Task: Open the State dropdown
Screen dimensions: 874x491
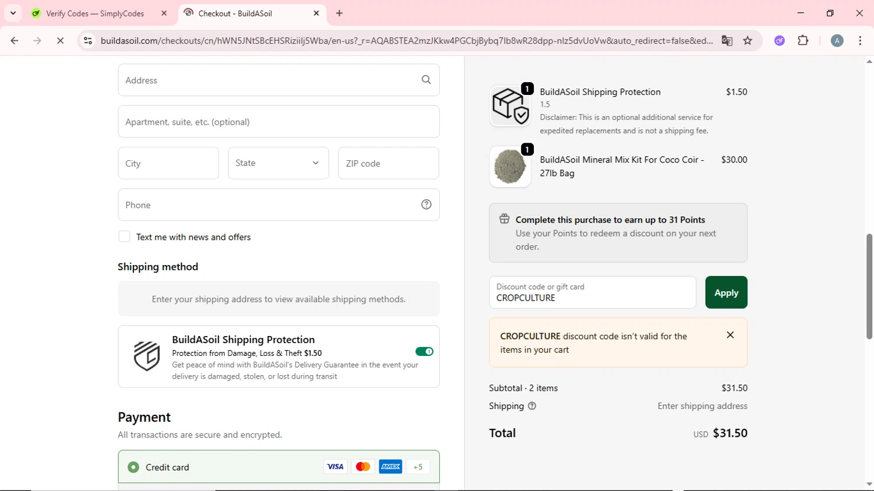Action: pos(279,163)
